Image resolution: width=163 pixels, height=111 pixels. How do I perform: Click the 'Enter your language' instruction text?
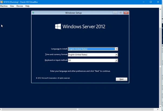click(80, 71)
